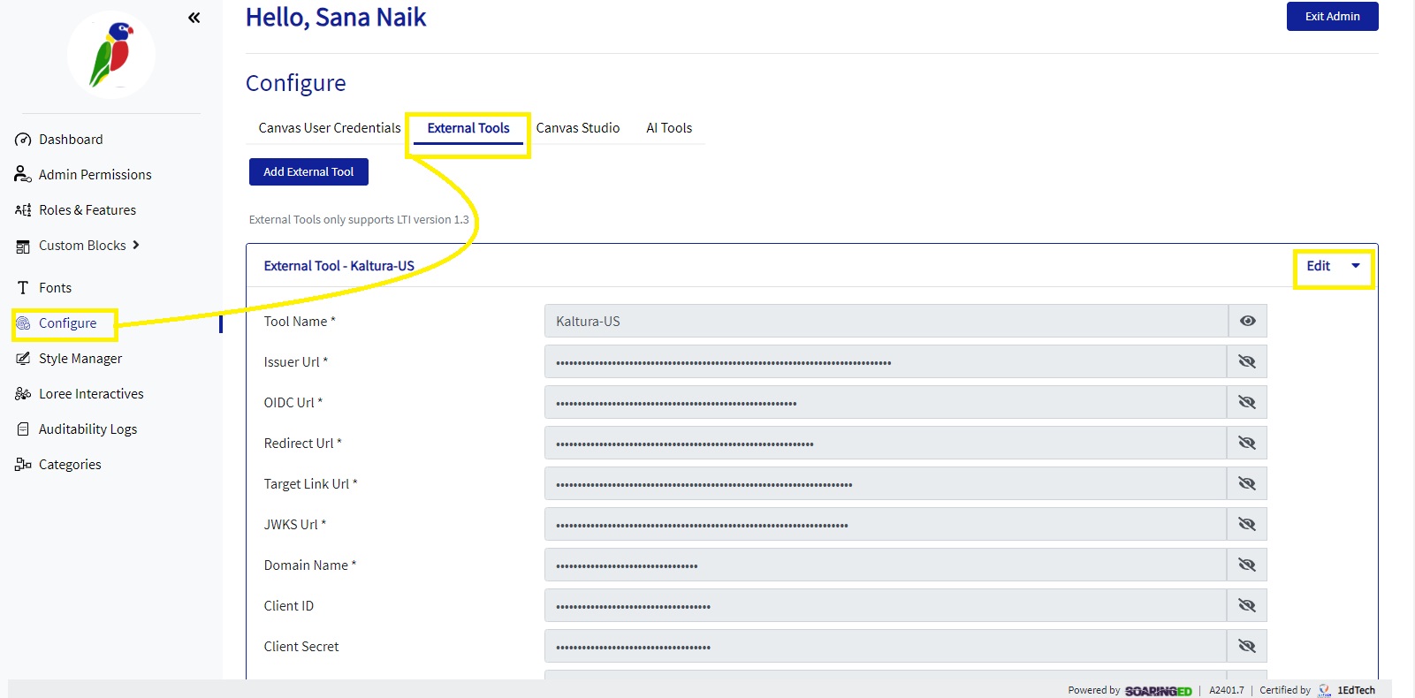Click the Categories icon
Screen dimensions: 1415x698
[23, 465]
